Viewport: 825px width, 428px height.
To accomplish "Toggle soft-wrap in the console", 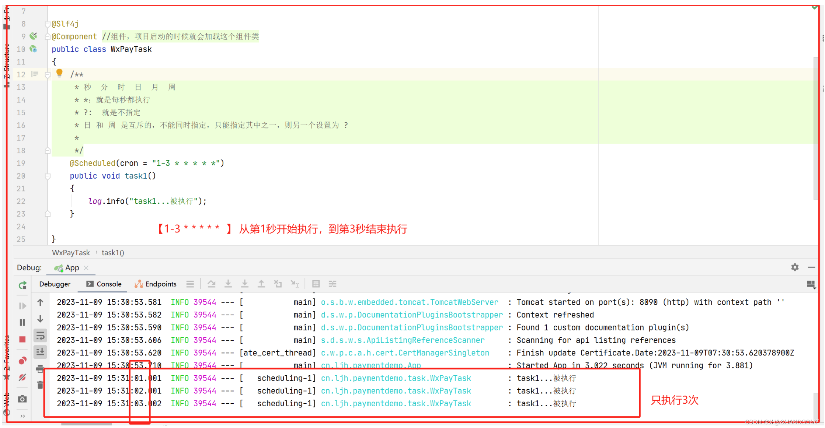I will (x=40, y=336).
